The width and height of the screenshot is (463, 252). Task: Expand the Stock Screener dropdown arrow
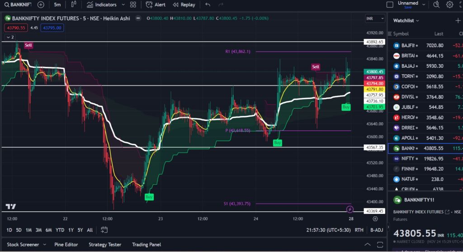[45, 245]
